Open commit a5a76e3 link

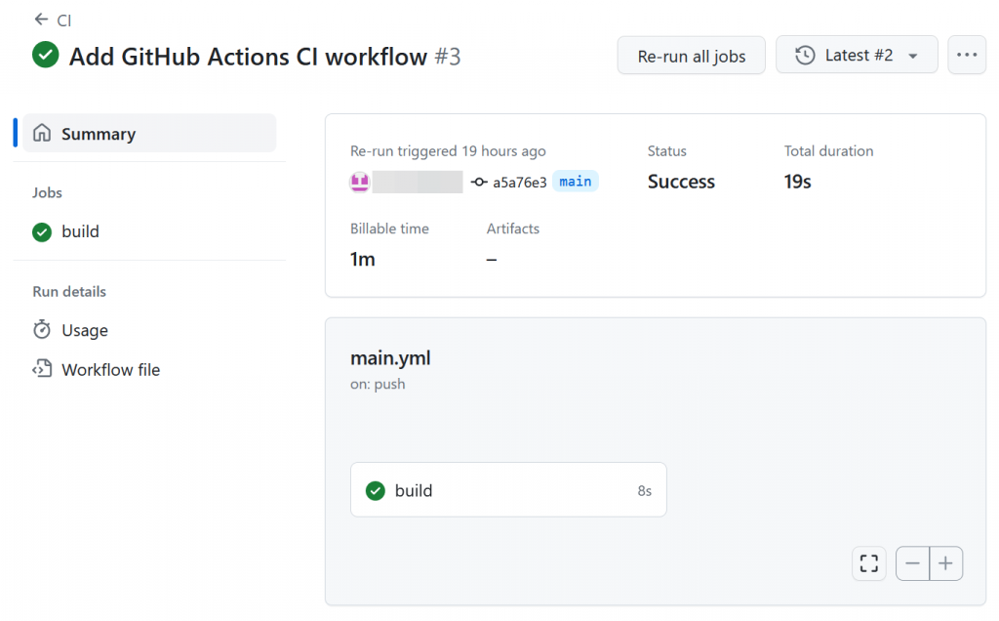519,182
